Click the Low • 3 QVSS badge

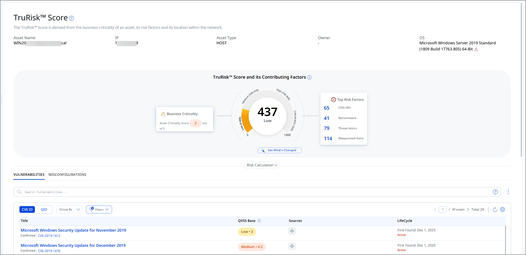247,232
